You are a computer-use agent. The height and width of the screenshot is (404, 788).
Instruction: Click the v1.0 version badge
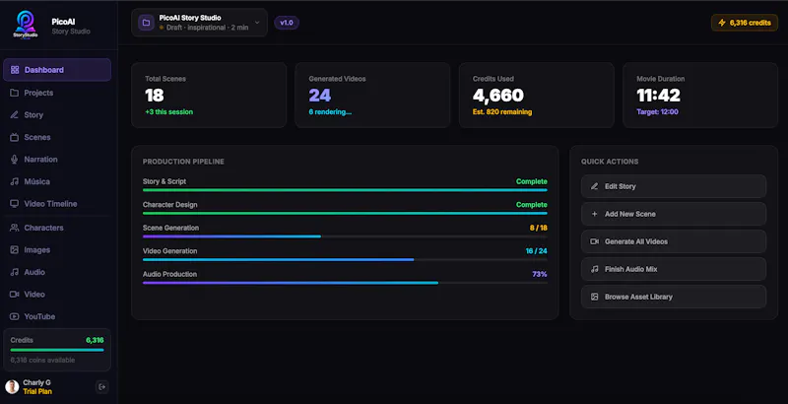tap(287, 23)
